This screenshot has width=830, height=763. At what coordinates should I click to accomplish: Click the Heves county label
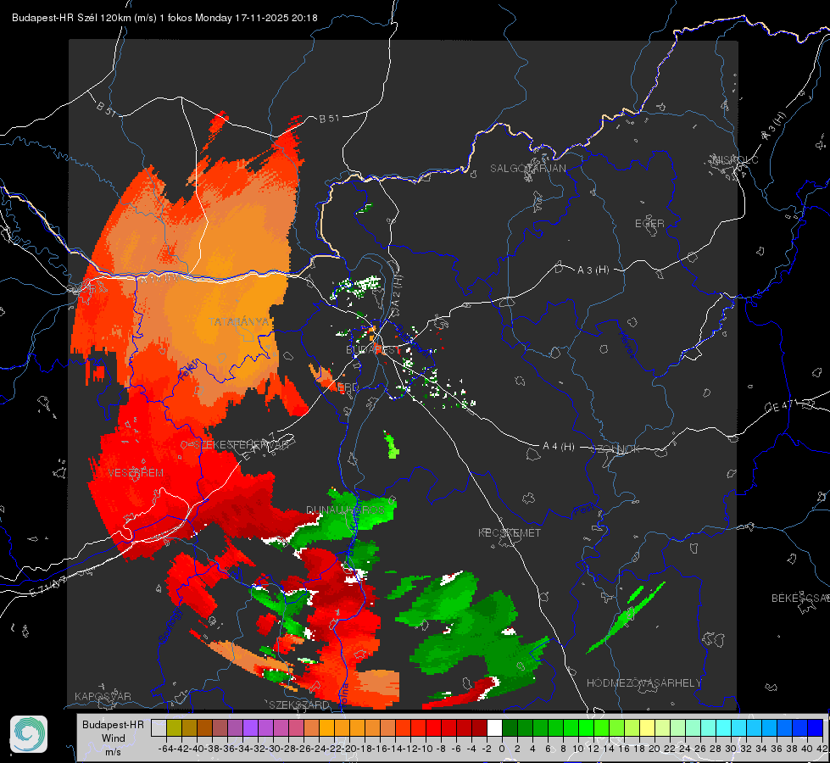pos(627,343)
